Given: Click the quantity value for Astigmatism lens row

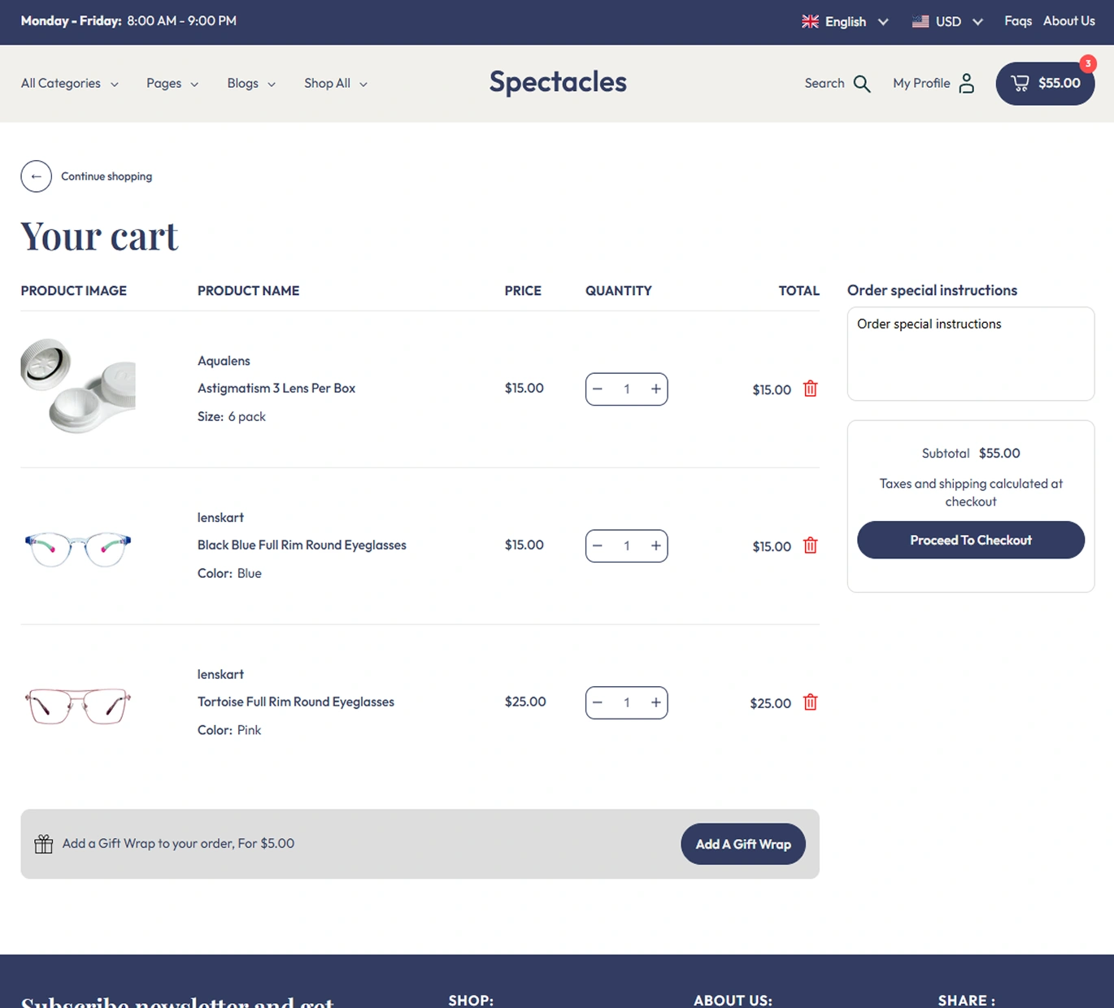Looking at the screenshot, I should point(627,389).
